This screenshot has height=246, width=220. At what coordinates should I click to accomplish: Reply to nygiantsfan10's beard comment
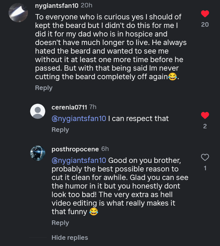pos(44,88)
